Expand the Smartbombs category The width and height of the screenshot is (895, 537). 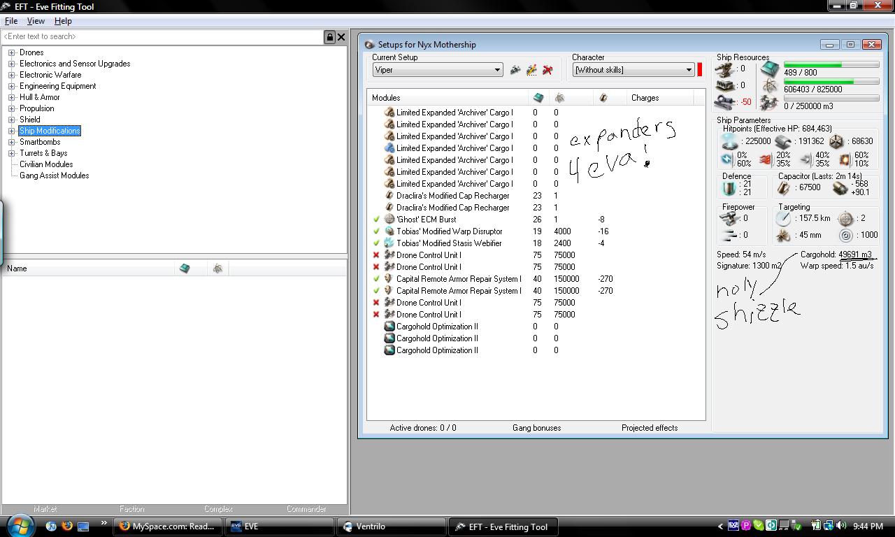pos(11,142)
